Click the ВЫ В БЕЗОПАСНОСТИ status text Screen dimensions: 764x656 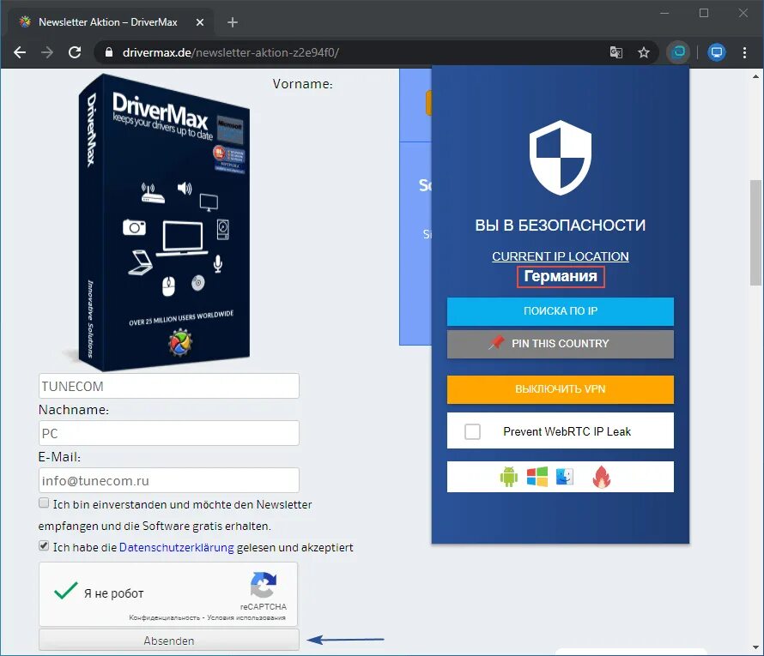tap(561, 225)
